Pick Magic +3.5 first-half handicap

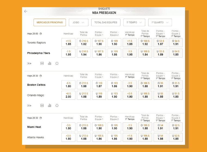point(130,95)
